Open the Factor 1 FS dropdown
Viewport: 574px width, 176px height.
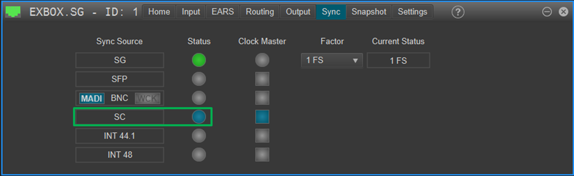(332, 60)
